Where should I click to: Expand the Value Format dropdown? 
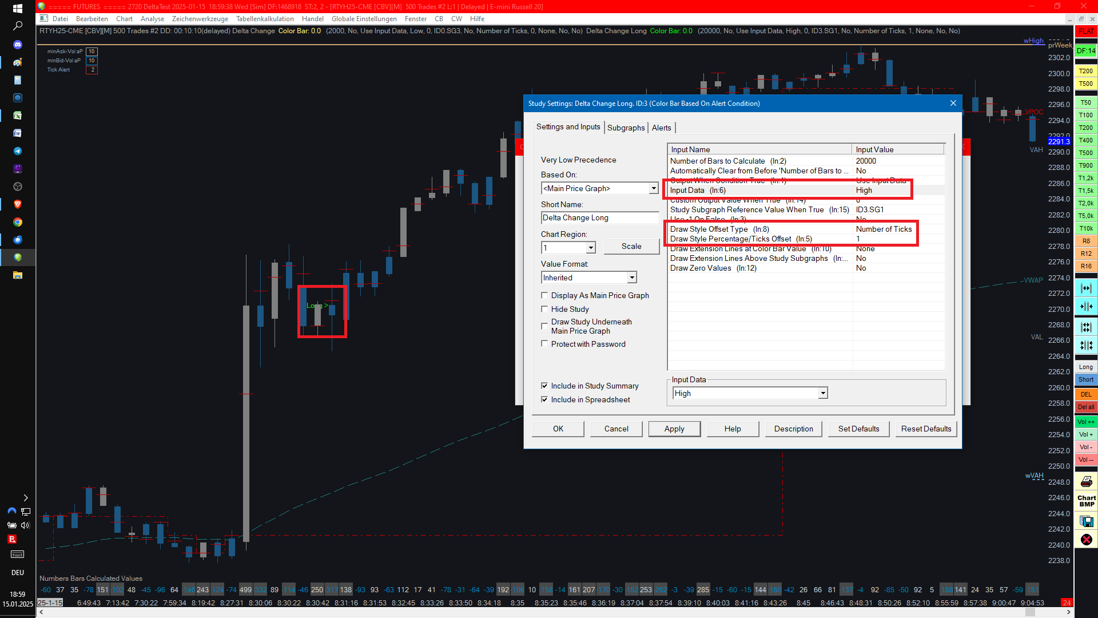tap(631, 278)
